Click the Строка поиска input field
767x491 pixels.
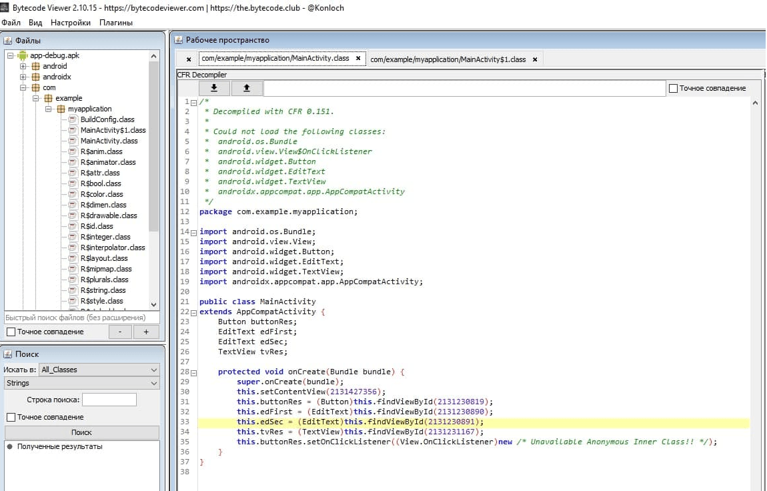click(x=109, y=400)
